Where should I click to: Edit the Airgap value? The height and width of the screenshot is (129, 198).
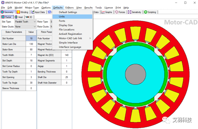pyautogui.click(x=66, y=66)
